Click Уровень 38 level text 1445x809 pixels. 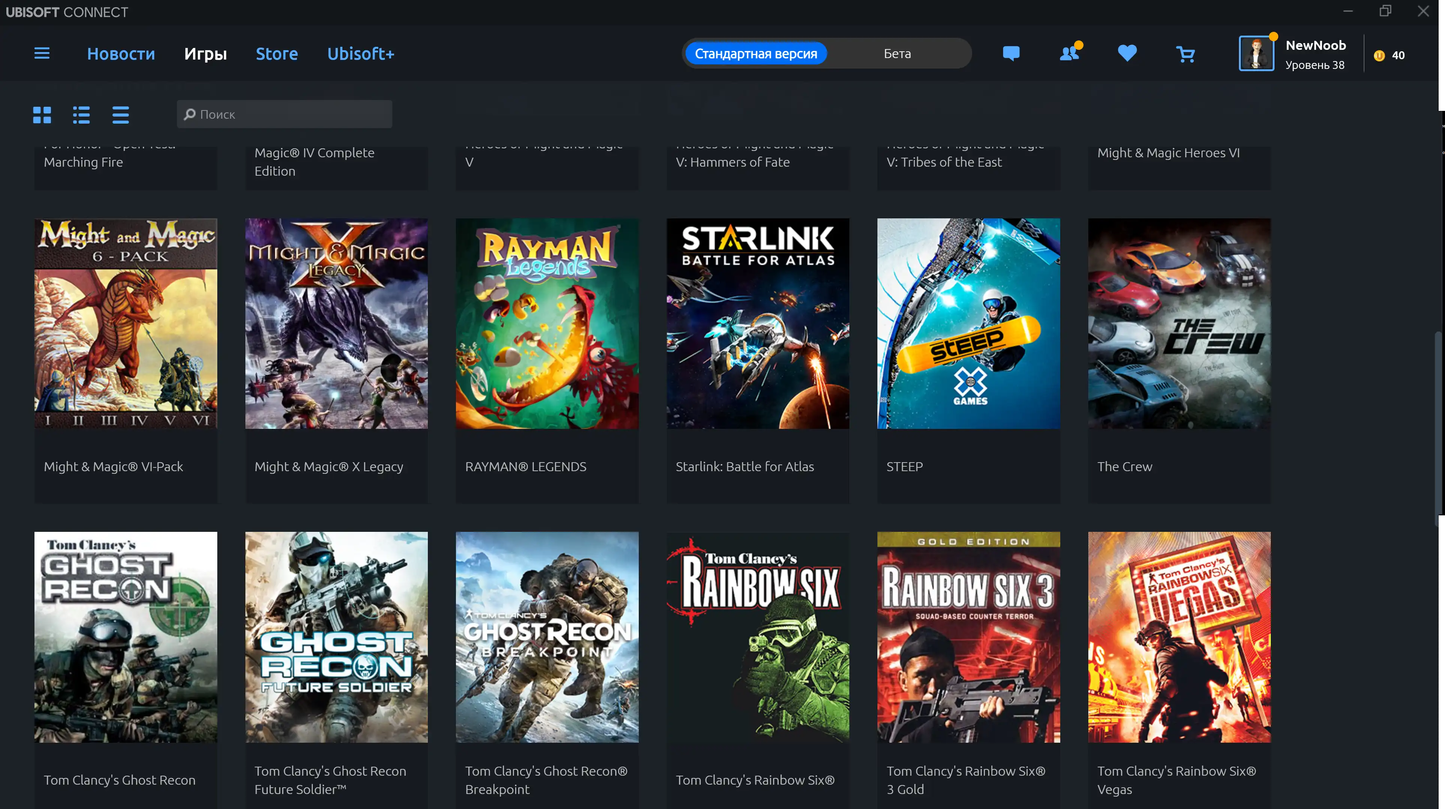pyautogui.click(x=1315, y=65)
